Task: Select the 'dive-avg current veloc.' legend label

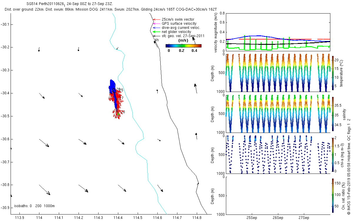Action: click(x=181, y=28)
